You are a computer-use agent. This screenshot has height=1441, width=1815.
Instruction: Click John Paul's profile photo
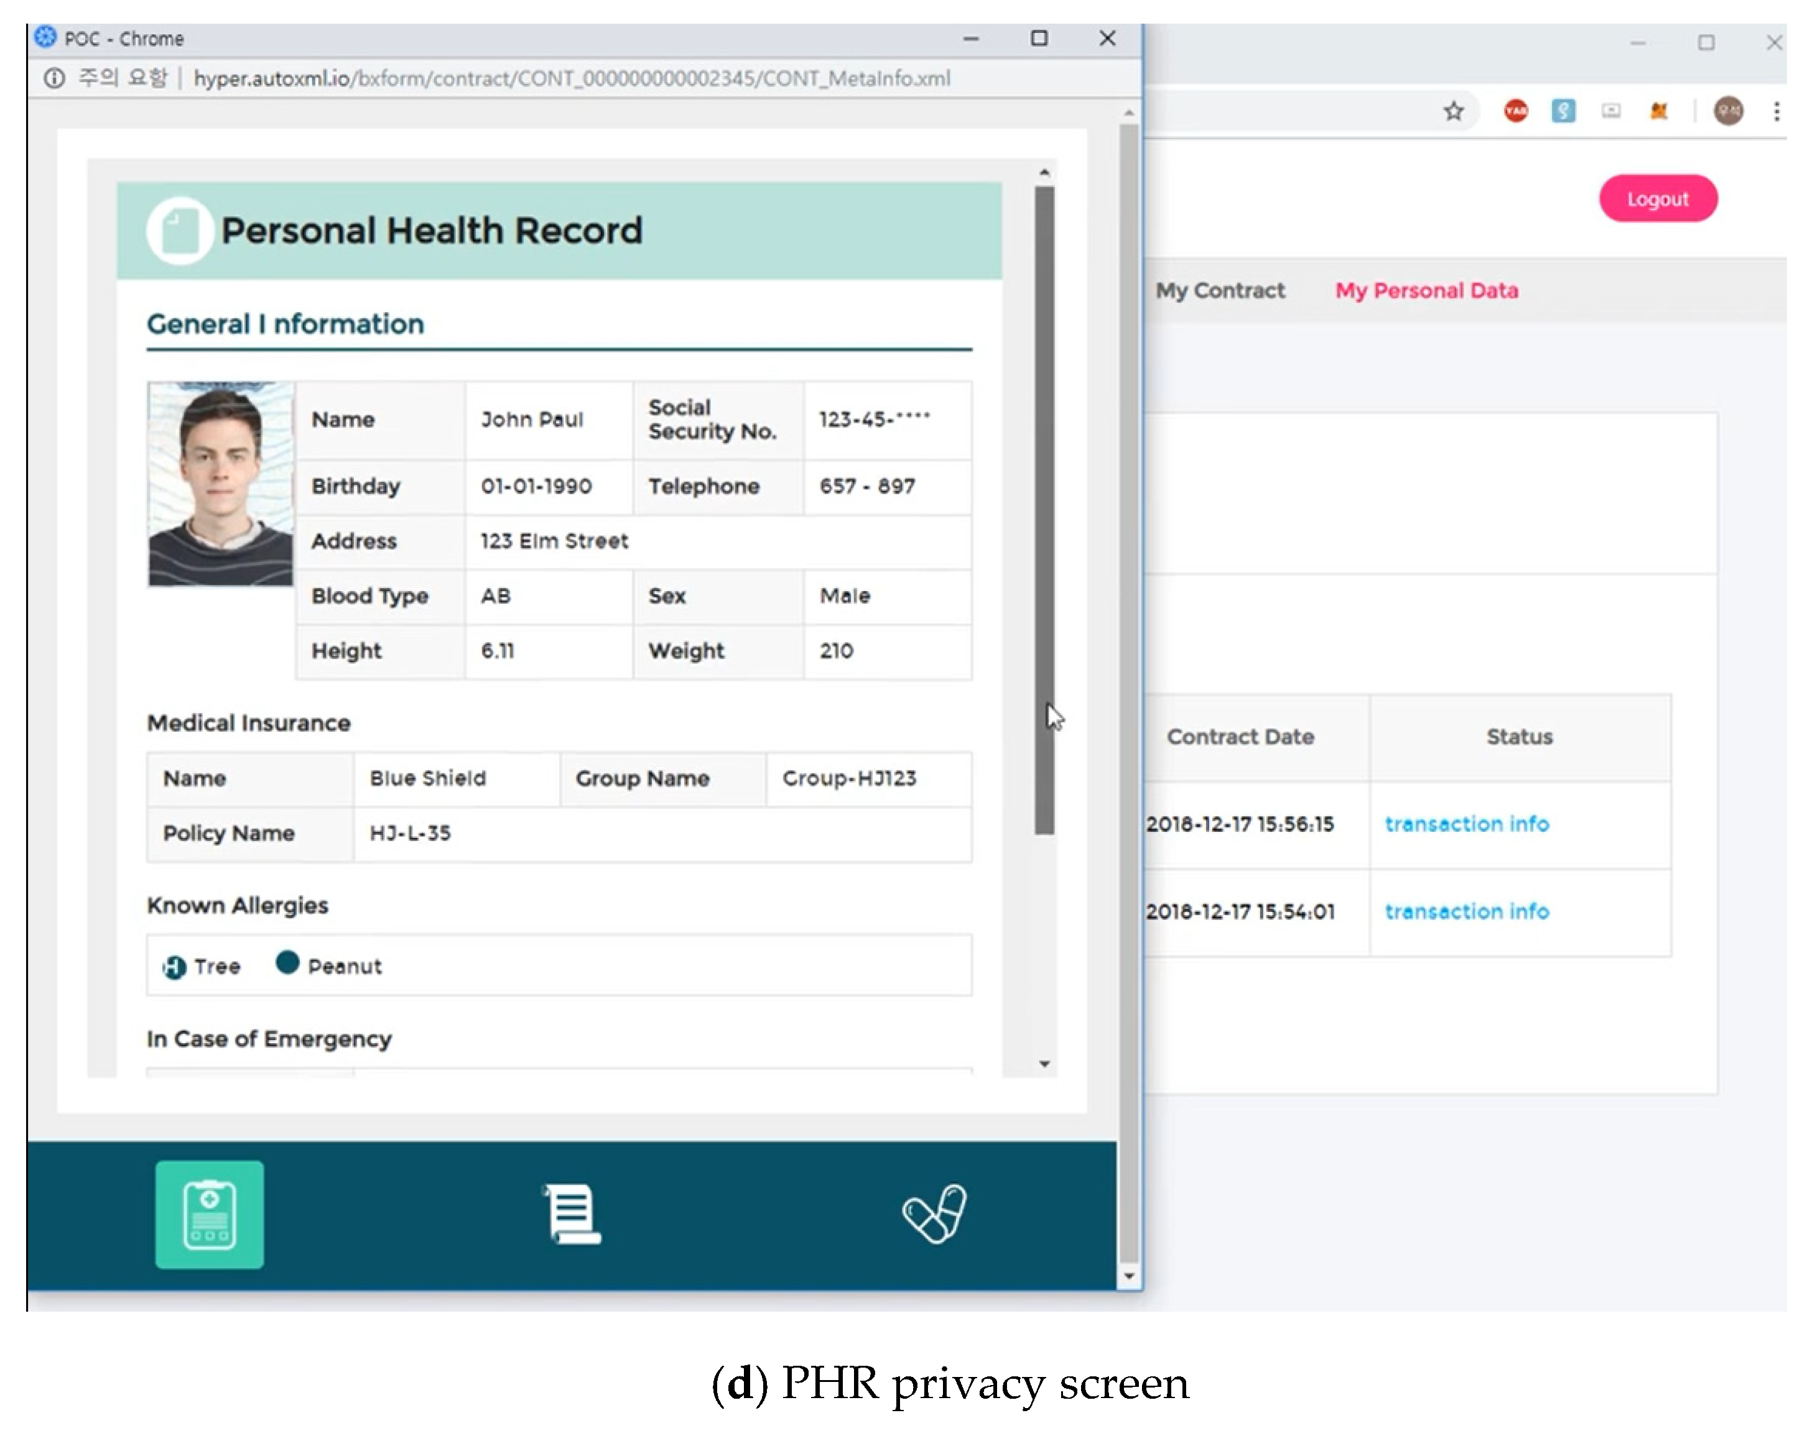point(221,484)
